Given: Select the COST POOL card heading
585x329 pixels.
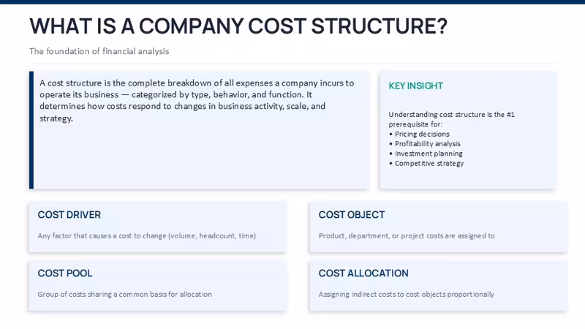Looking at the screenshot, I should click(x=65, y=273).
